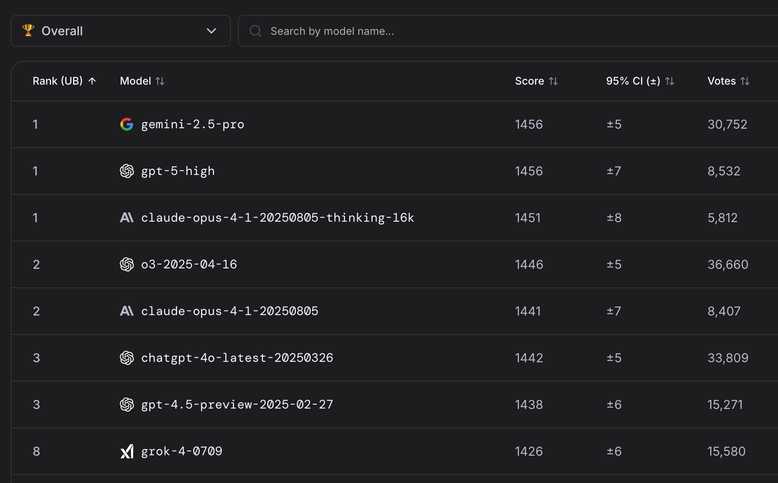Screen dimensions: 778x483
Task: Select the score 1441 for claude-opus-4-1-20250805
Action: (528, 311)
